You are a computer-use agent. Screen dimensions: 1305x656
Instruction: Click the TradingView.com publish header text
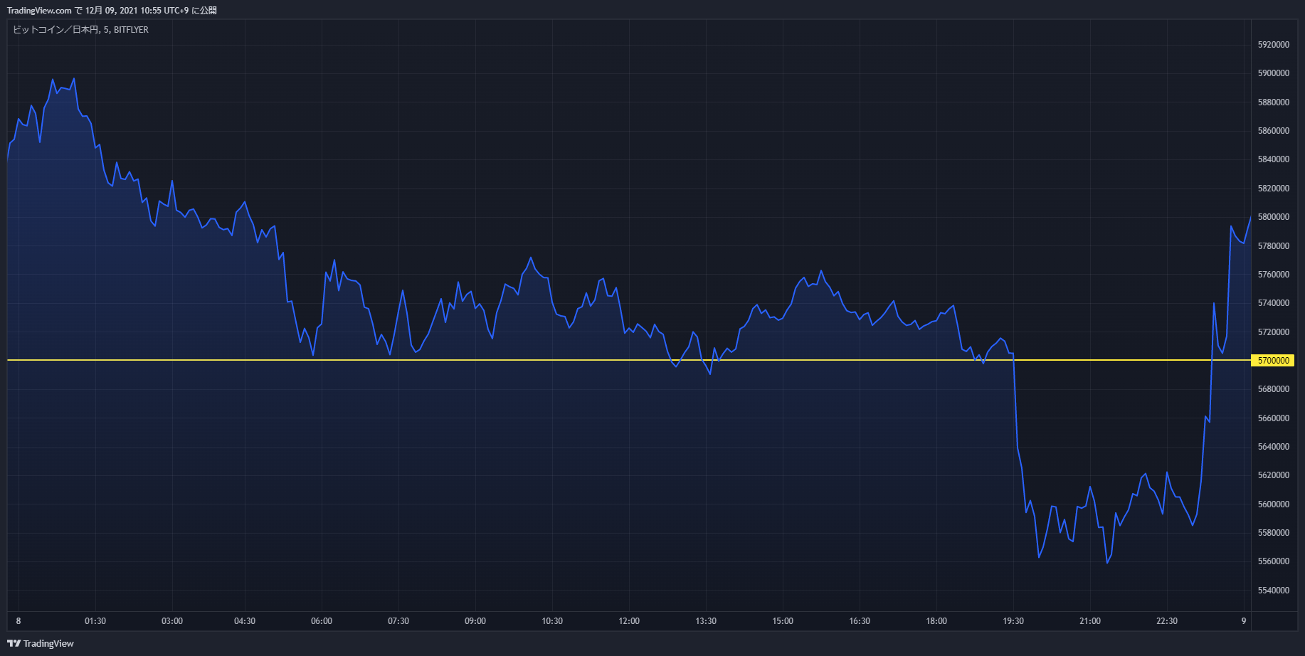112,11
